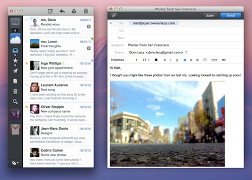Star the Laurent Aucerve message
This screenshot has width=252, height=180.
(27, 85)
